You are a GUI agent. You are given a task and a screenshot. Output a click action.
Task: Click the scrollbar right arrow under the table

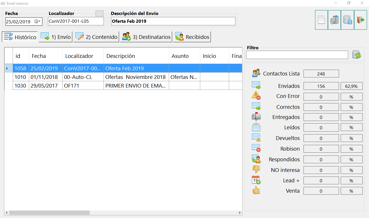click(239, 213)
